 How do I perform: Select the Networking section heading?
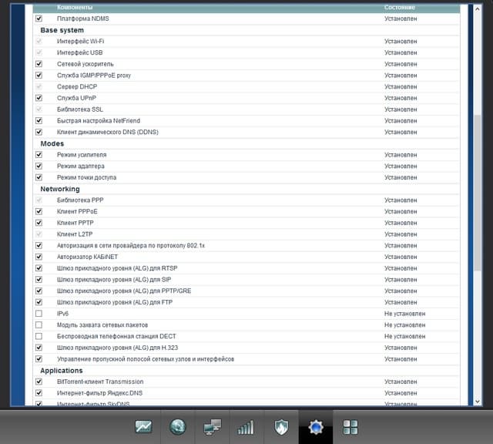tap(60, 189)
